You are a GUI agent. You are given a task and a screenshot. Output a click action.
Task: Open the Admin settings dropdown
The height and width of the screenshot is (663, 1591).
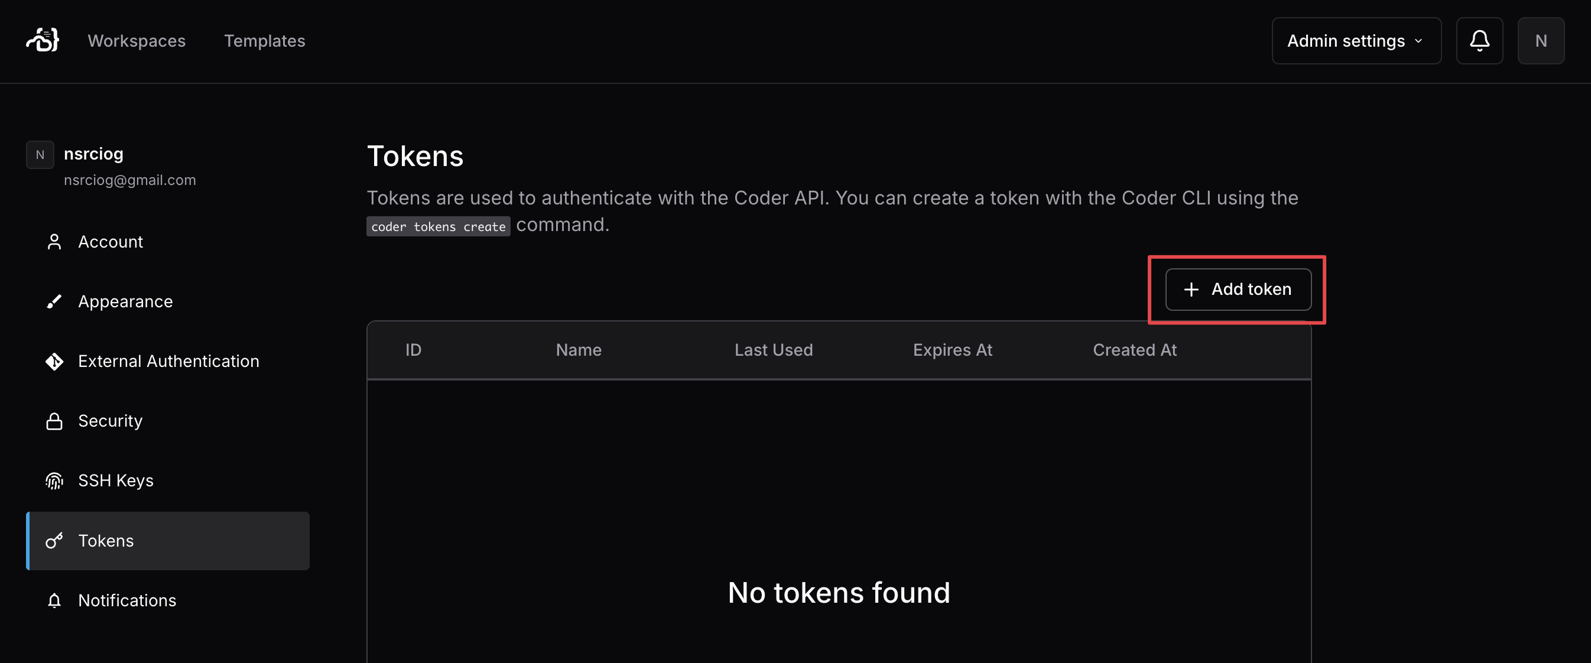[1356, 41]
